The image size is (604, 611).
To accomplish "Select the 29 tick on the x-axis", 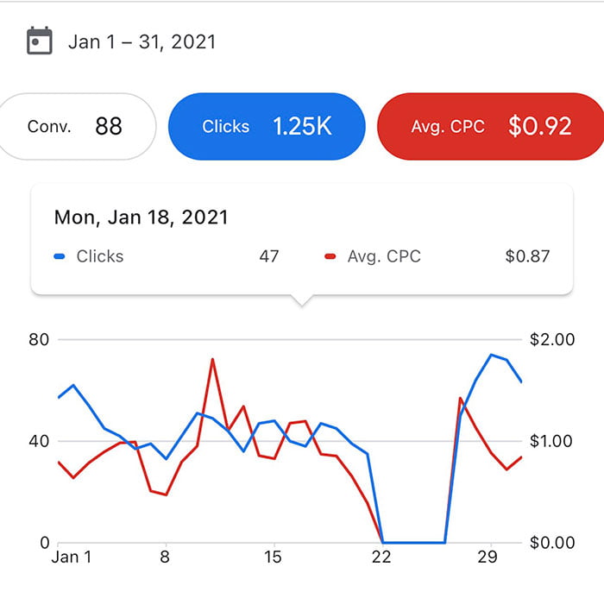I will coord(488,557).
